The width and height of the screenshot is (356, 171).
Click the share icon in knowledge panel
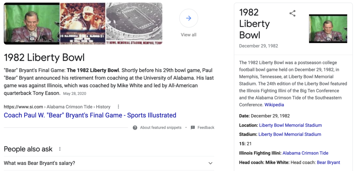pyautogui.click(x=292, y=14)
